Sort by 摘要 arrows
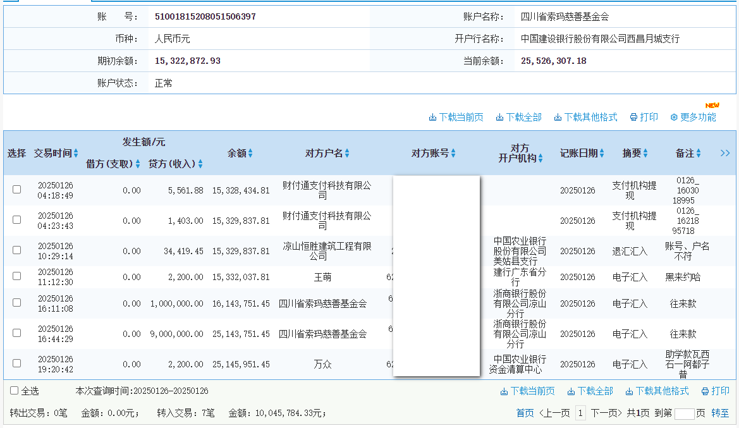This screenshot has width=739, height=428. click(x=645, y=153)
